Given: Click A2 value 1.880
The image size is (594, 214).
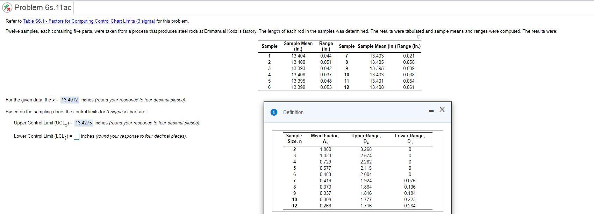Looking at the screenshot, I should (325, 149).
